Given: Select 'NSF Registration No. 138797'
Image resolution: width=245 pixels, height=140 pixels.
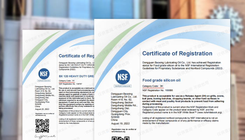Looking at the screenshot, I should (70, 84).
